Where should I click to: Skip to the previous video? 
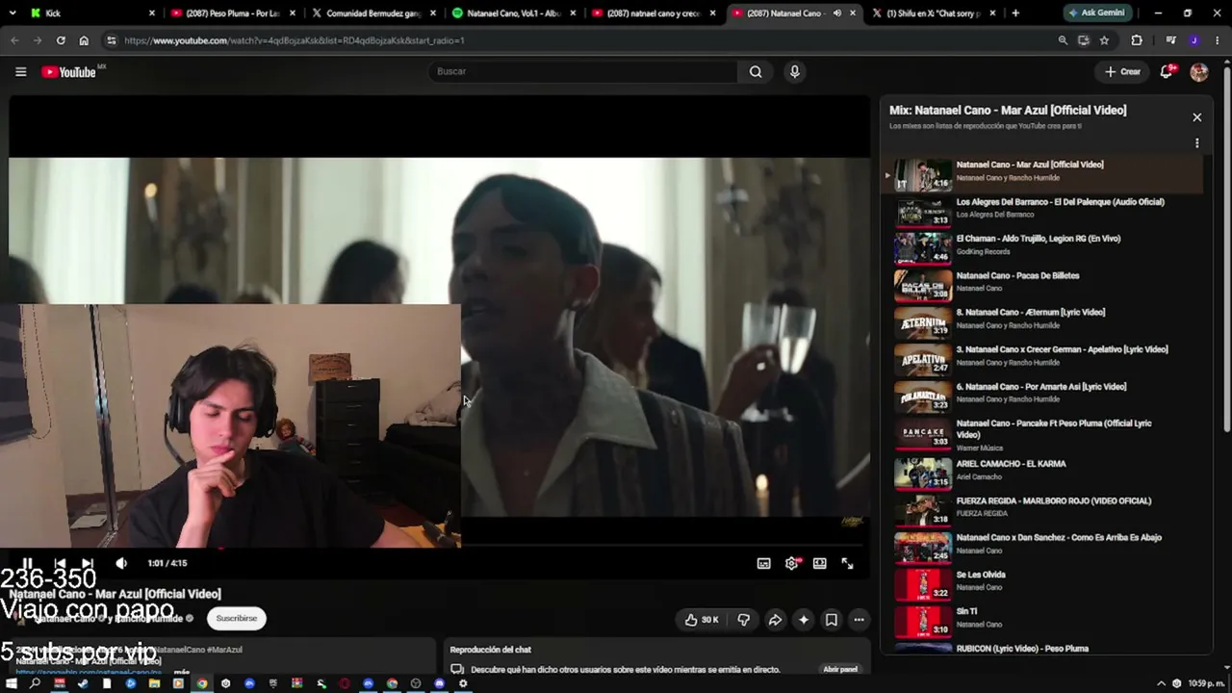click(x=60, y=563)
